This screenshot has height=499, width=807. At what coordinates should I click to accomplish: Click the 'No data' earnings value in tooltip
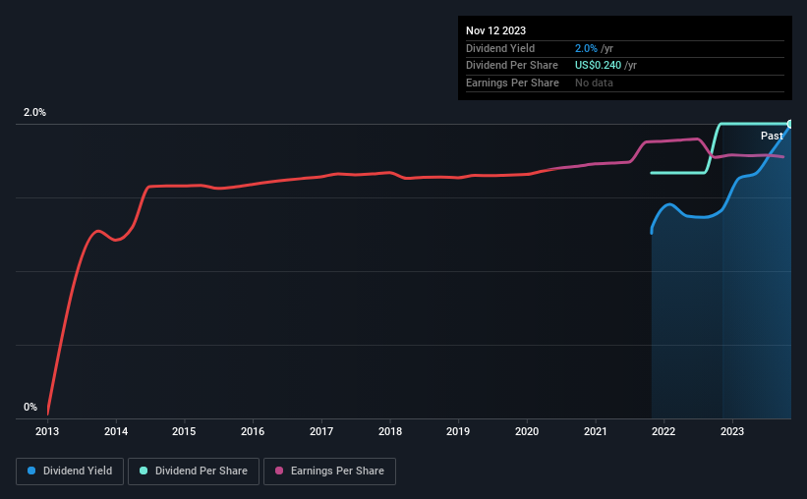click(594, 83)
